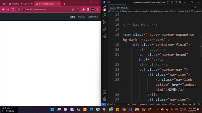This screenshot has width=202, height=113.
Task: Open File Explorer from the taskbar
Action: click(x=137, y=110)
